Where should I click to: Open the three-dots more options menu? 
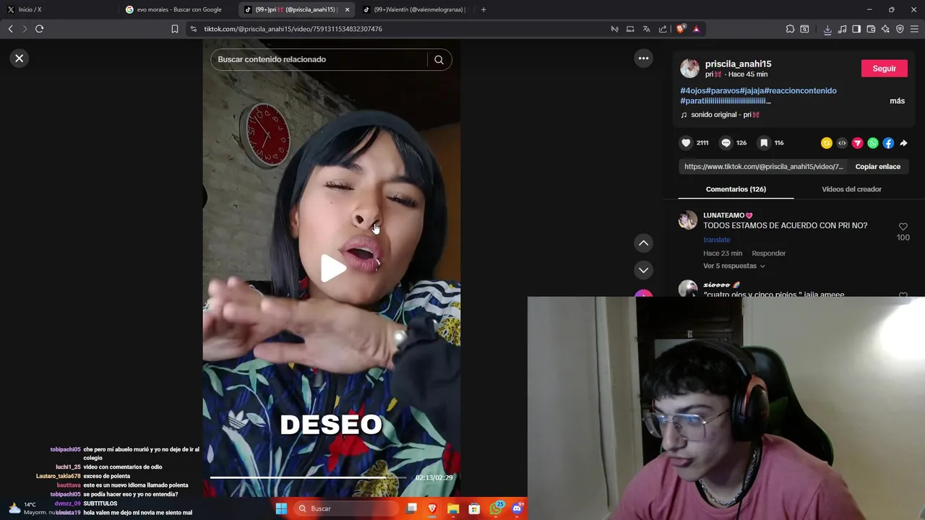pyautogui.click(x=643, y=58)
